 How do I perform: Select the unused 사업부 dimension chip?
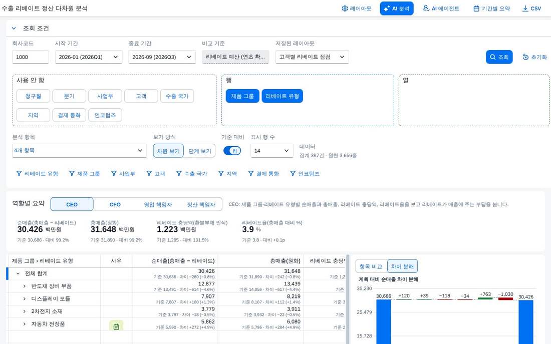pos(105,96)
